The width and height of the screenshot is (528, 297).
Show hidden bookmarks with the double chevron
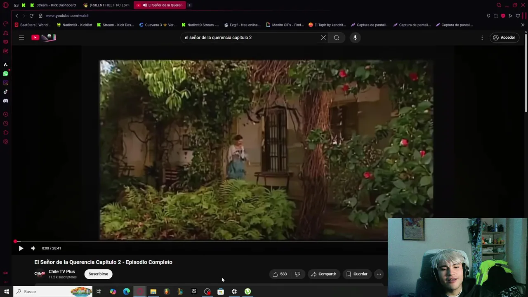[x=523, y=25]
